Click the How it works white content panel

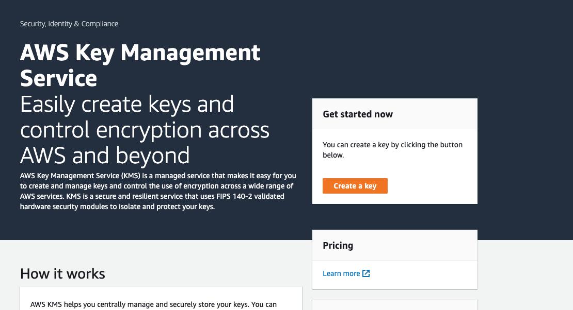coord(161,299)
